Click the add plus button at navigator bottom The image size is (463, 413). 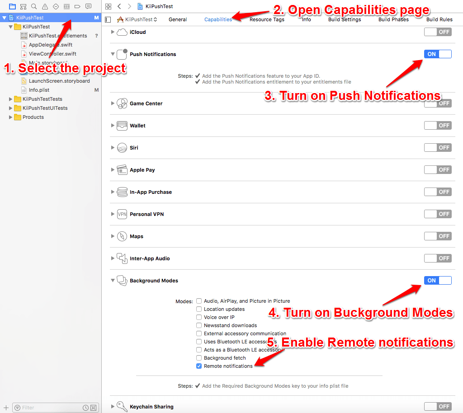pos(6,408)
